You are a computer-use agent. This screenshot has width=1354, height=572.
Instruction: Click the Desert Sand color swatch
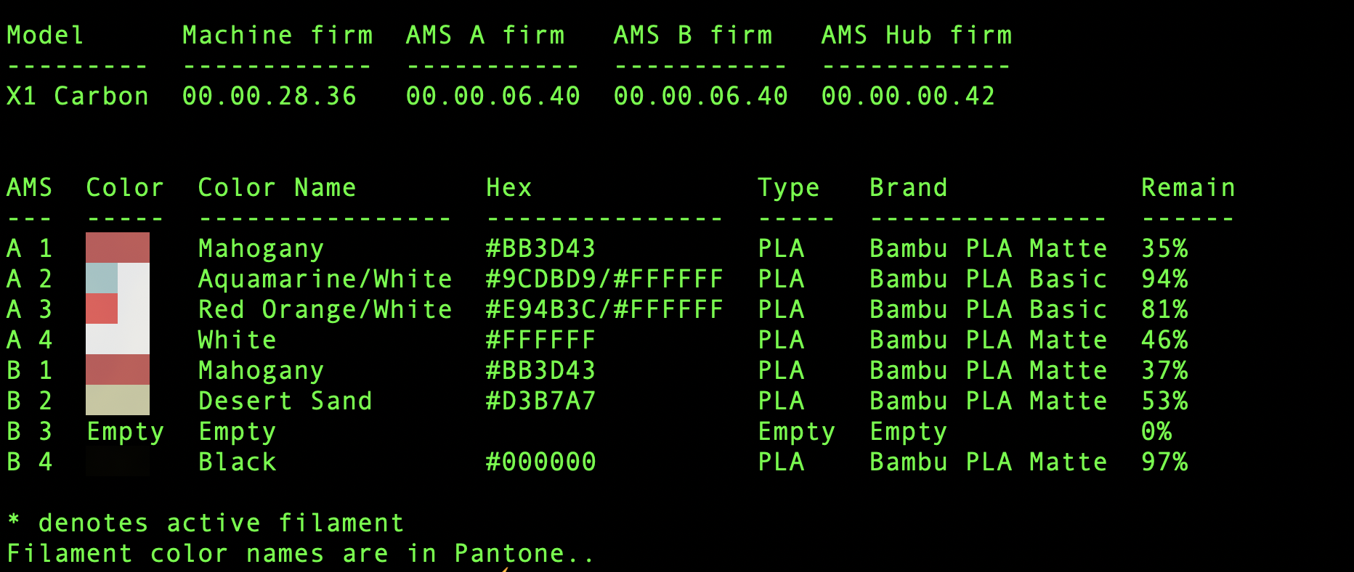117,400
